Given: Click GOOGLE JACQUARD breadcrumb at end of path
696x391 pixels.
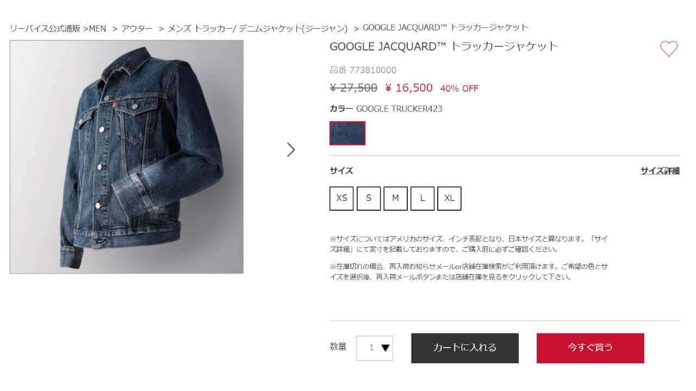Looking at the screenshot, I should (445, 28).
